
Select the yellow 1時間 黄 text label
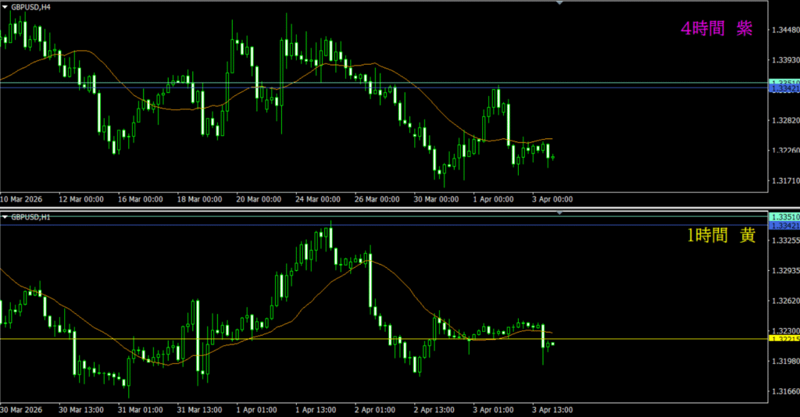point(720,236)
